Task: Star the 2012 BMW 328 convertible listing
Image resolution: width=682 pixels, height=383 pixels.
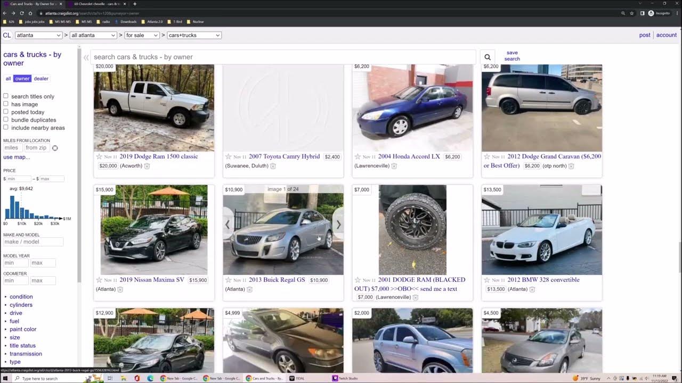Action: 487,280
